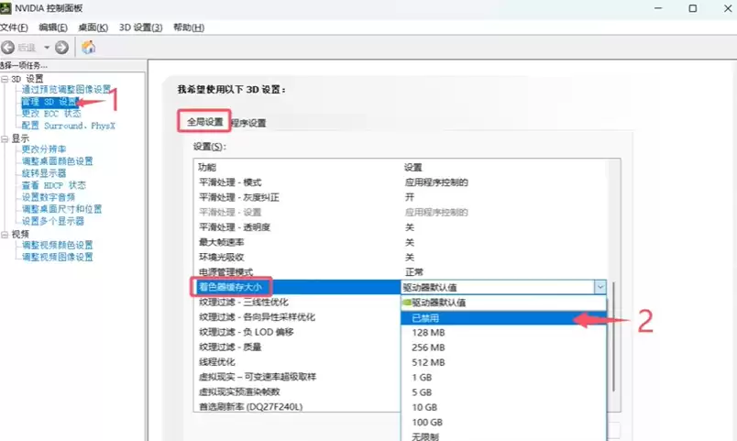Image resolution: width=737 pixels, height=441 pixels.
Task: Click 应用程序控制的 value for 平滑处理 - 模式
Action: pyautogui.click(x=436, y=182)
